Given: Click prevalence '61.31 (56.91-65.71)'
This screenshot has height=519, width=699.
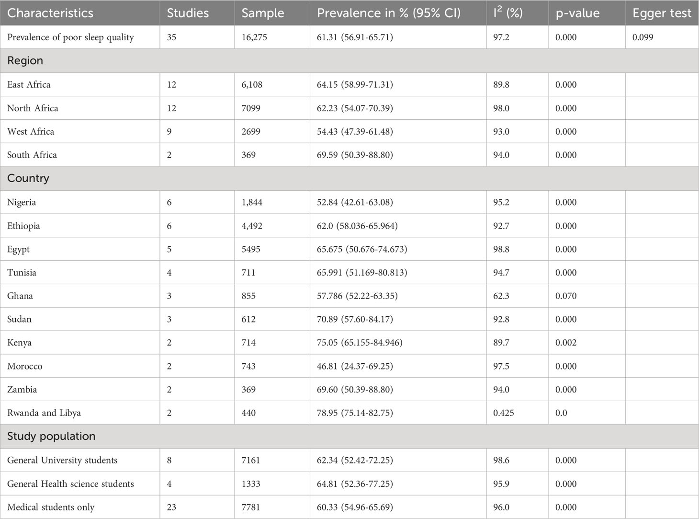Looking at the screenshot, I should pyautogui.click(x=355, y=37).
